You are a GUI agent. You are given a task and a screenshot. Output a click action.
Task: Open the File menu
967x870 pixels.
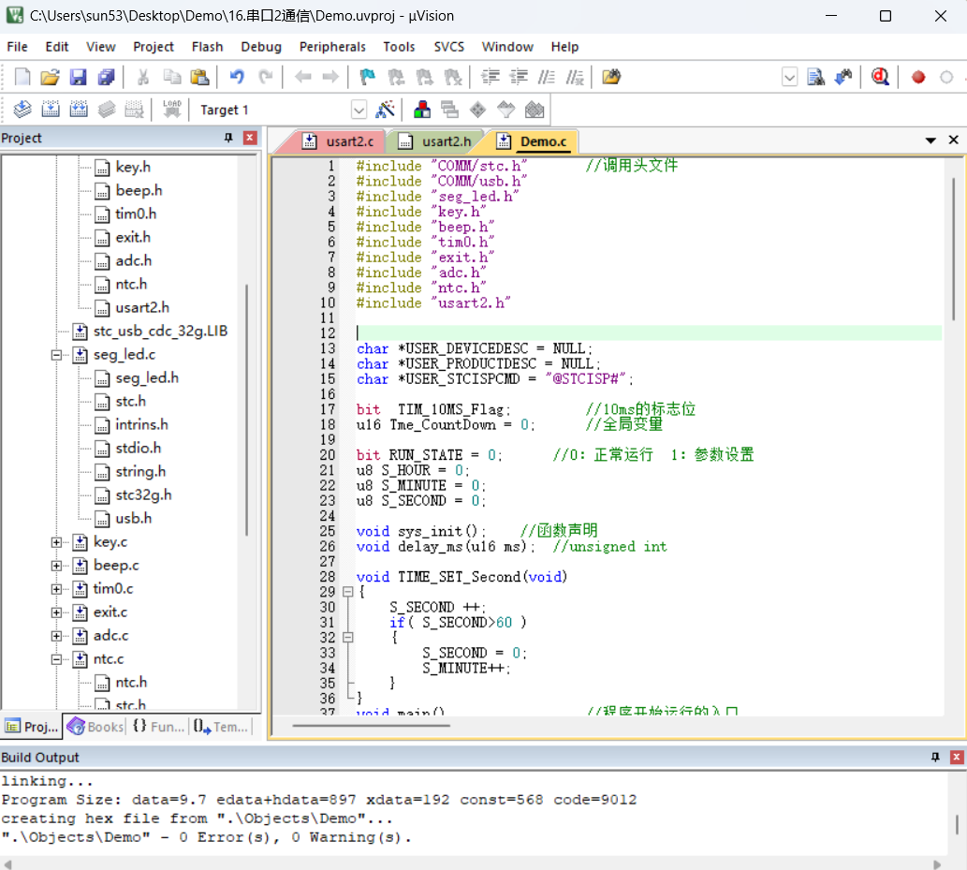[x=17, y=47]
